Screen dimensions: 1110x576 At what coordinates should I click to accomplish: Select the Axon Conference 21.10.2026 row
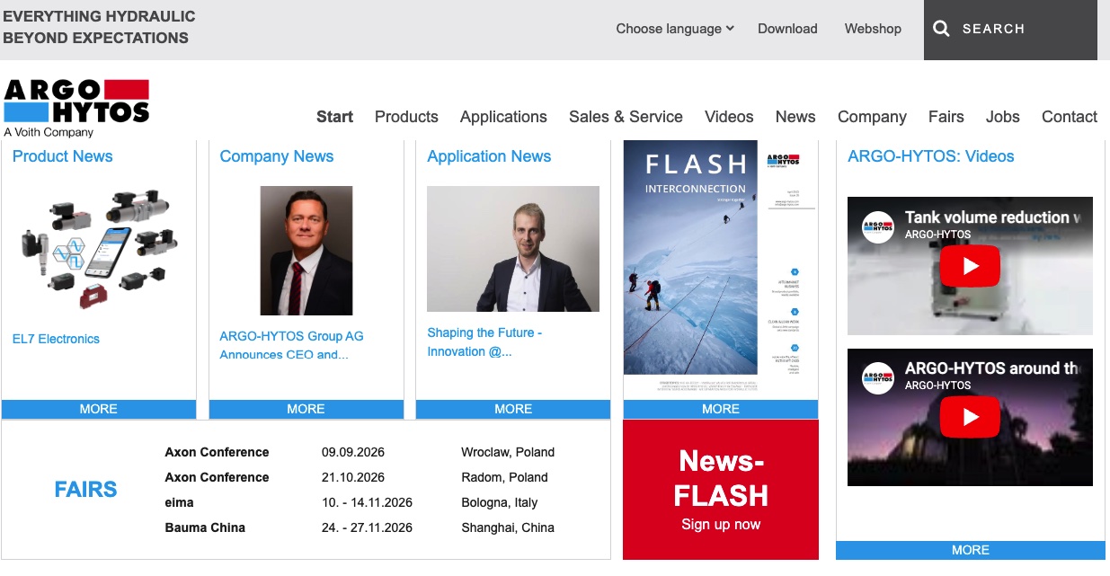click(x=356, y=477)
